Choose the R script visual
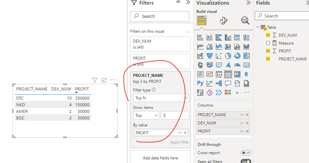This screenshot has width=309, height=163. click(x=247, y=75)
